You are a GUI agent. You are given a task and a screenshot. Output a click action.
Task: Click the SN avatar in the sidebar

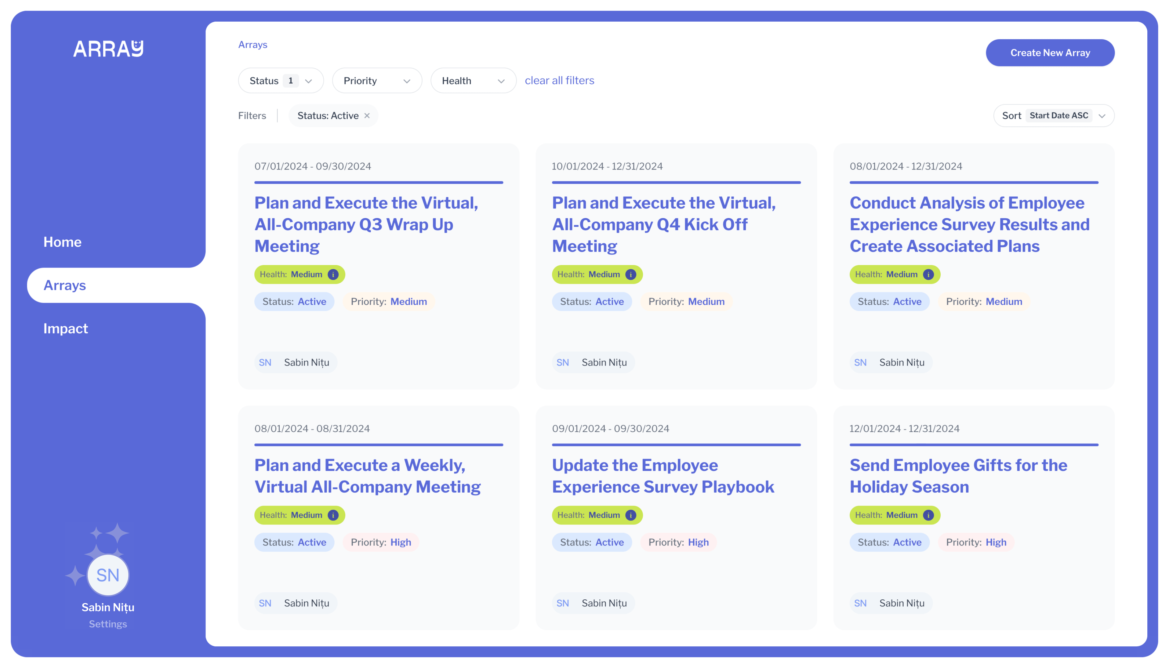[x=108, y=575]
